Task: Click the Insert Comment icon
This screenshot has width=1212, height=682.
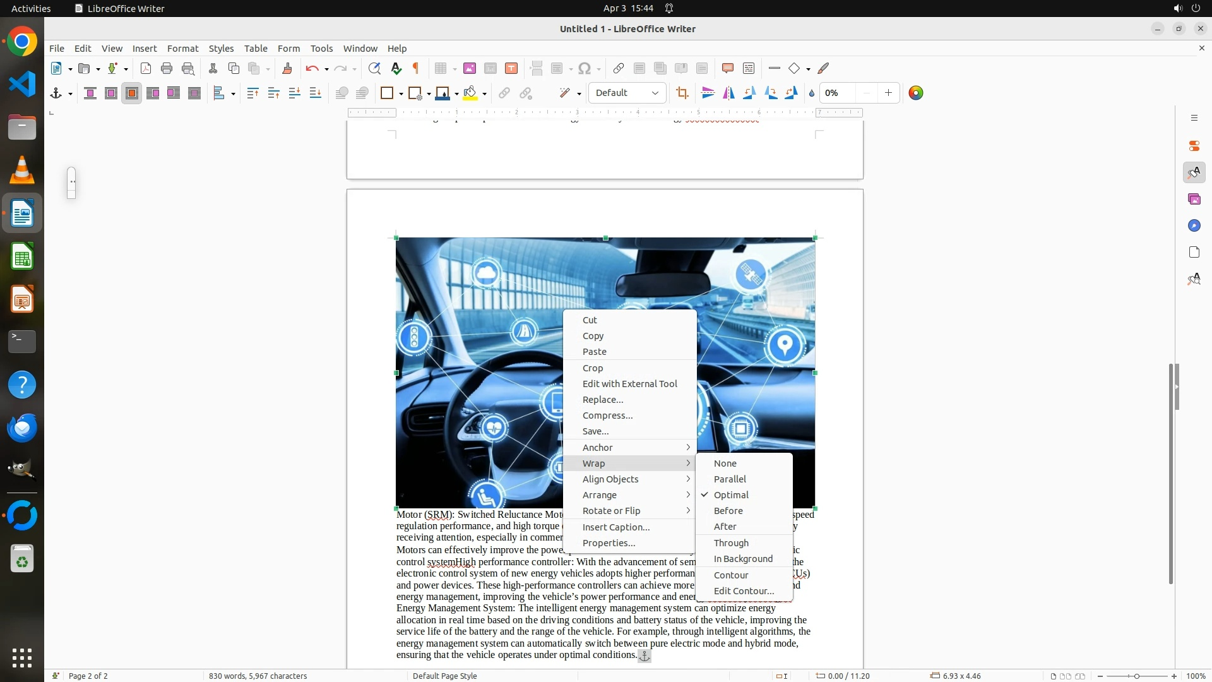Action: pyautogui.click(x=727, y=68)
